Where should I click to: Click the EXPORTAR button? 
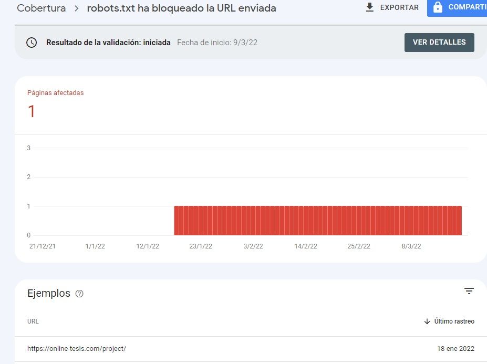(392, 7)
